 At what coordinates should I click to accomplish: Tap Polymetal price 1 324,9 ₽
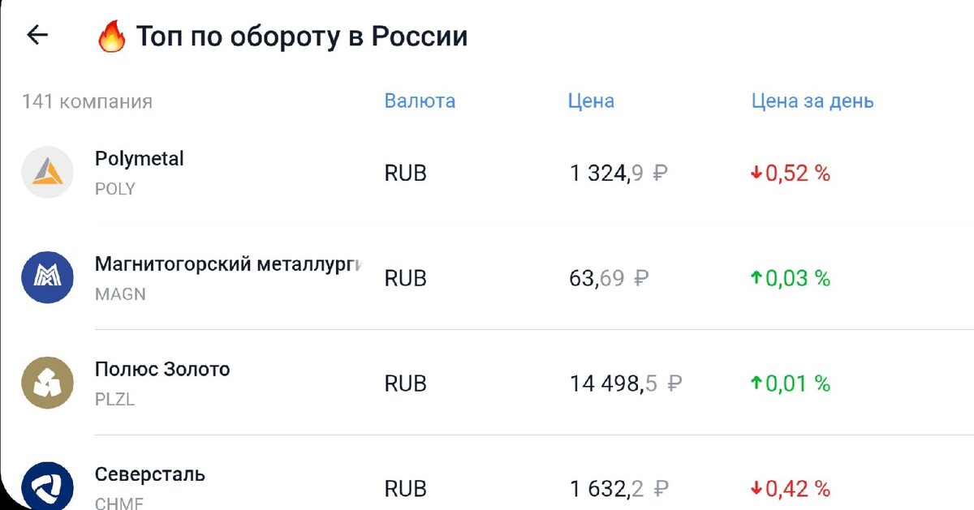[x=618, y=174]
